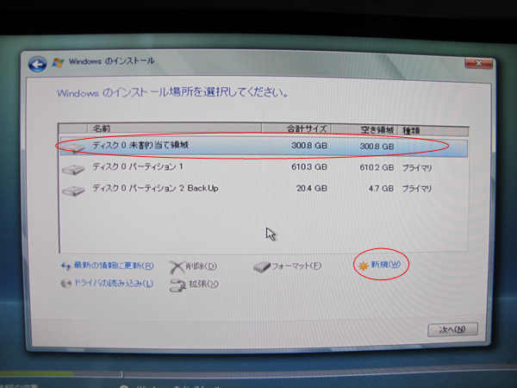517x388 pixels.
Task: Choose the フォーマット(F) format link
Action: 296,266
